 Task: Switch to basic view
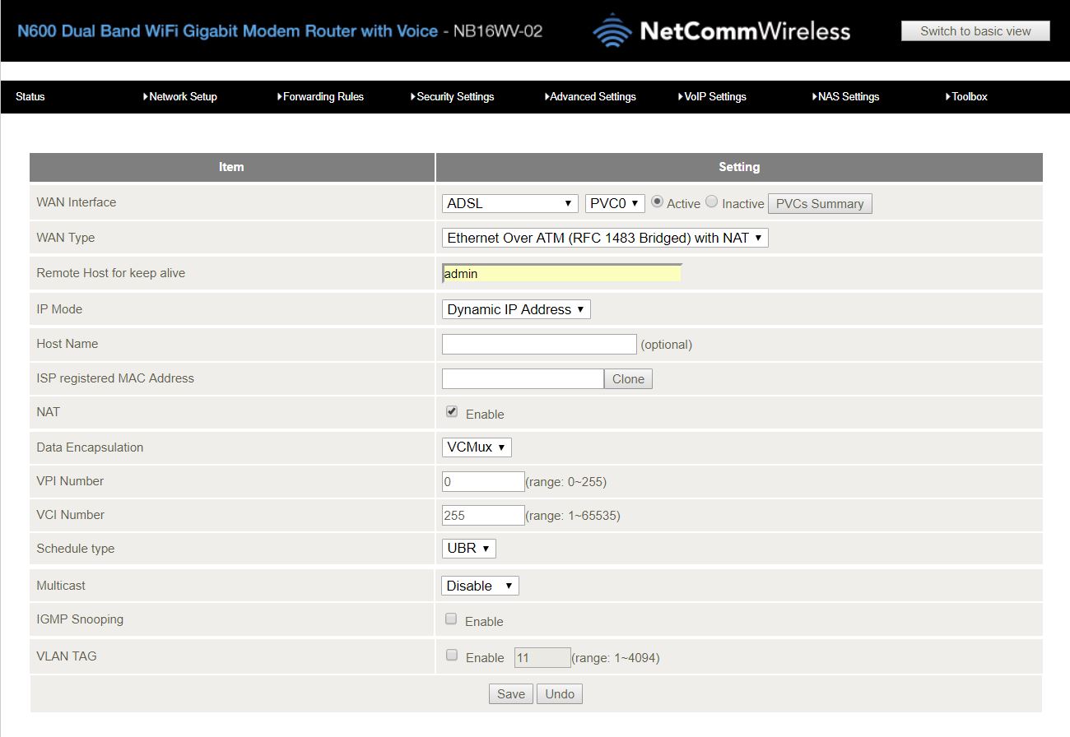(x=975, y=31)
